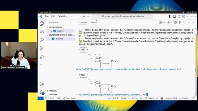Toggle the secondary sidebar layout icon
This screenshot has width=198, height=111.
point(179,16)
